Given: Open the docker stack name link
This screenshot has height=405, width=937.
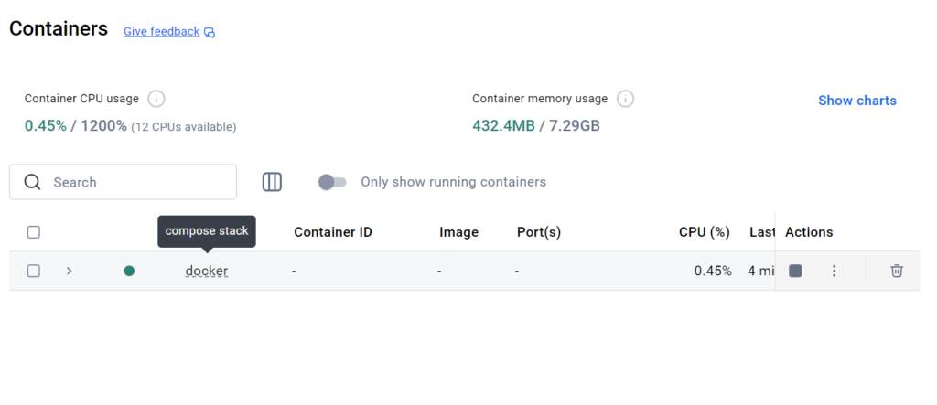Looking at the screenshot, I should 206,271.
